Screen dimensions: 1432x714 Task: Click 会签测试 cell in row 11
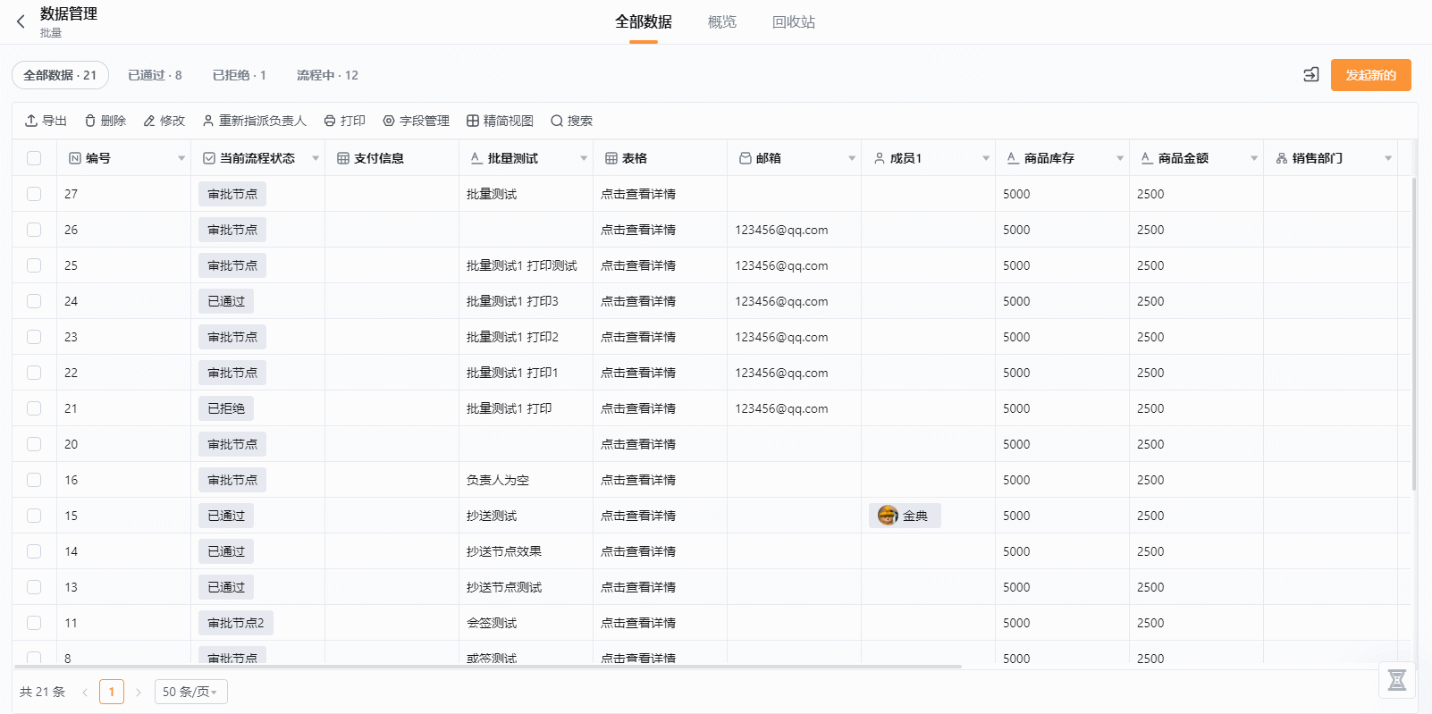pos(492,623)
